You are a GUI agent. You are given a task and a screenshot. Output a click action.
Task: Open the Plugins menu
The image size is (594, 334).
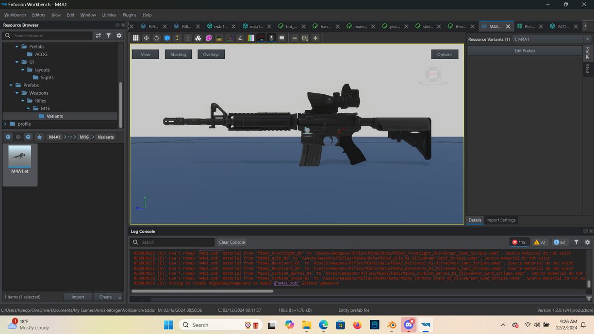[x=129, y=15]
